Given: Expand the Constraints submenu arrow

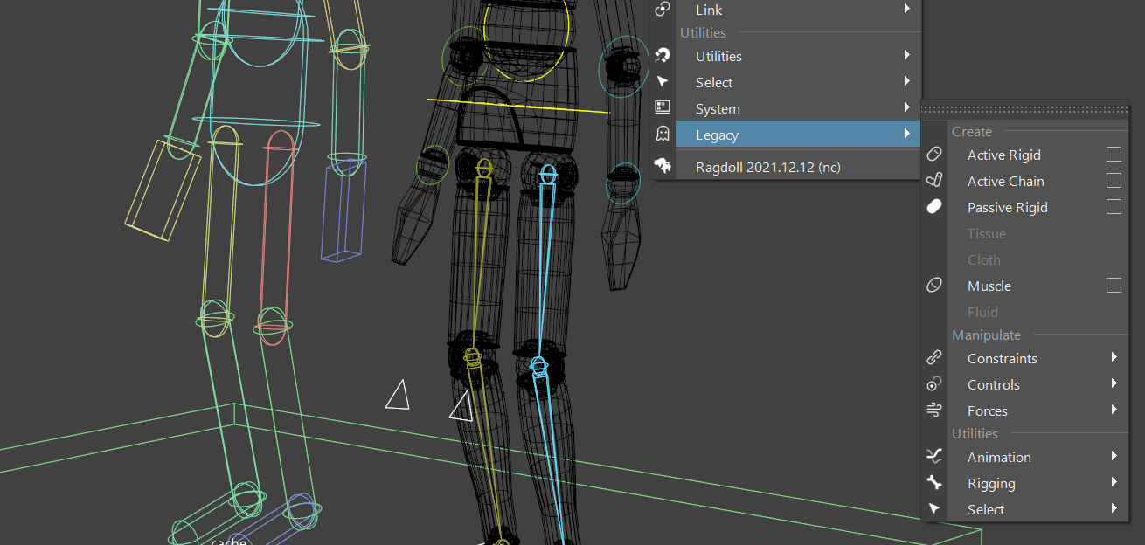Looking at the screenshot, I should click(1114, 358).
